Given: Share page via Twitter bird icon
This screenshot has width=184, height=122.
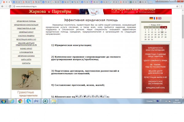Looking at the screenshot, I should click(x=85, y=96).
